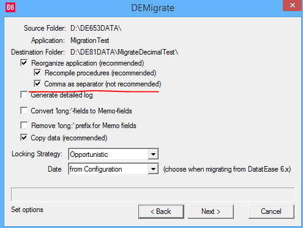Expand the Date dropdown arrow
Image resolution: width=303 pixels, height=228 pixels.
(x=153, y=169)
